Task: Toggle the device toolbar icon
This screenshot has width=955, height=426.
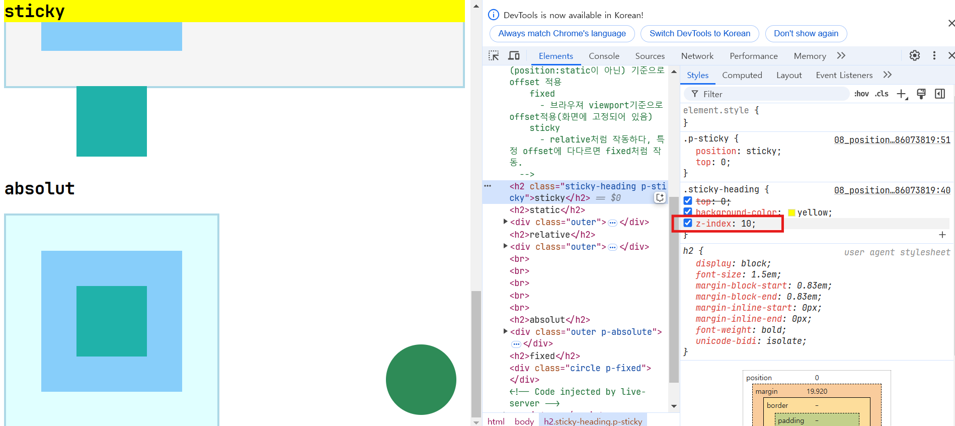Action: (x=514, y=56)
